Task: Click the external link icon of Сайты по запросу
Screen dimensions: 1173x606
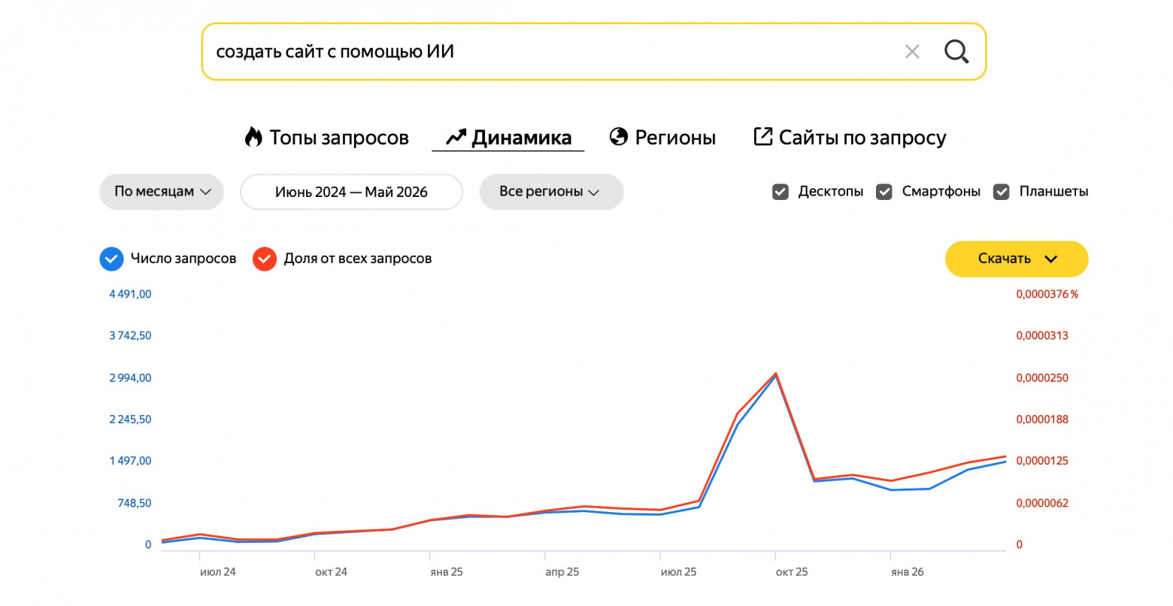Action: coord(762,136)
